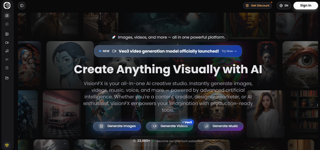Open the folder sidebar icon
This screenshot has width=320, height=150.
tap(7, 78)
